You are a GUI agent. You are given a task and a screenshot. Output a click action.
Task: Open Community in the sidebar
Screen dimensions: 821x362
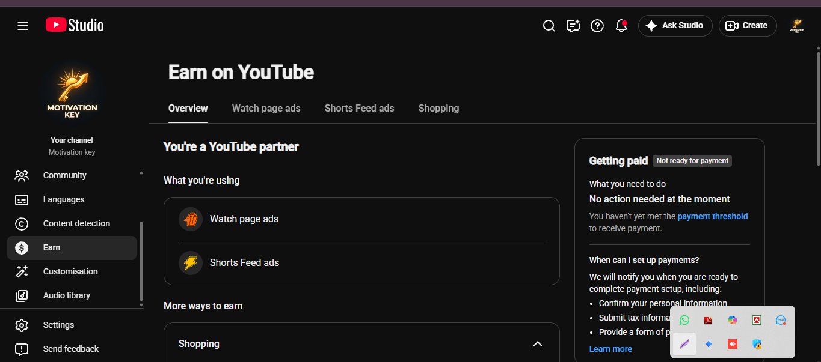[x=72, y=175]
